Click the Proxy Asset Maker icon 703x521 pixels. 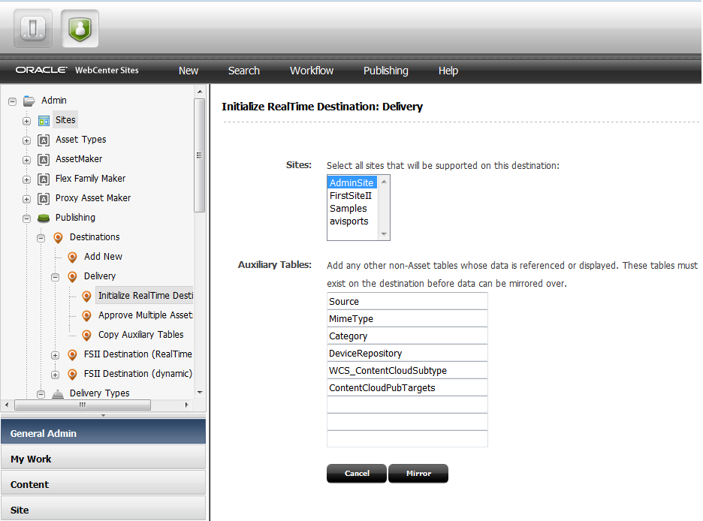(x=44, y=198)
